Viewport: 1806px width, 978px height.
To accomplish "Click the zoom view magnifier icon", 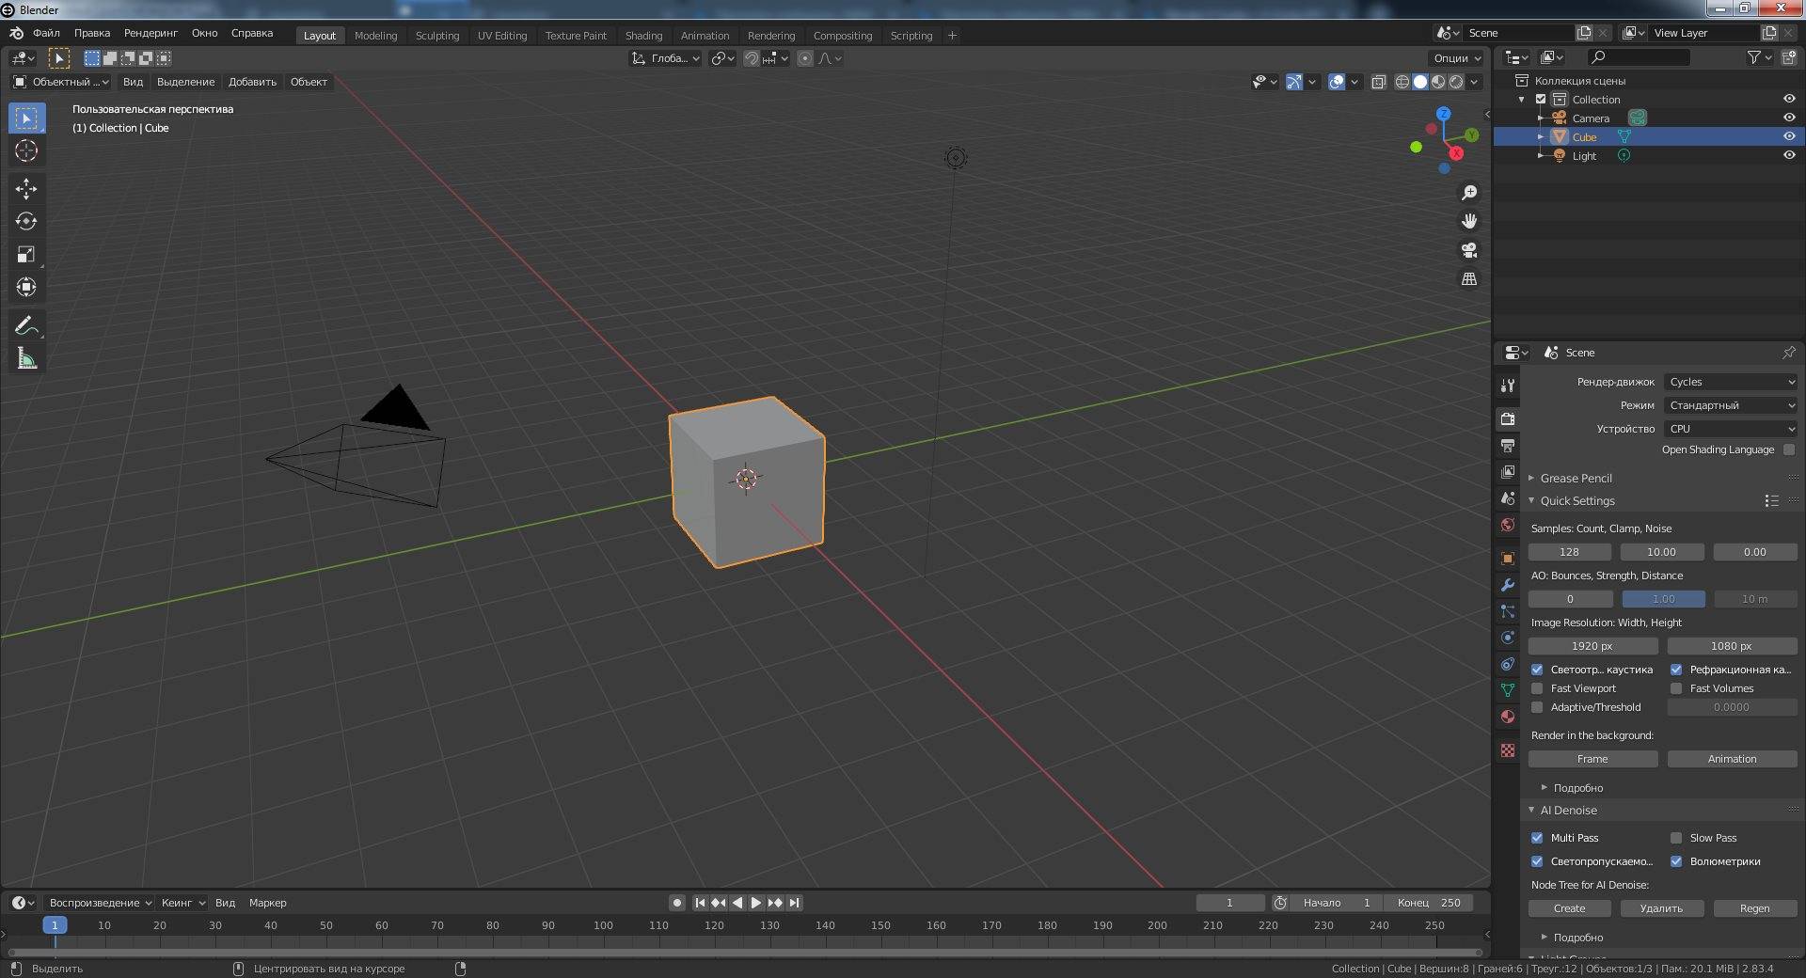I will click(1468, 193).
